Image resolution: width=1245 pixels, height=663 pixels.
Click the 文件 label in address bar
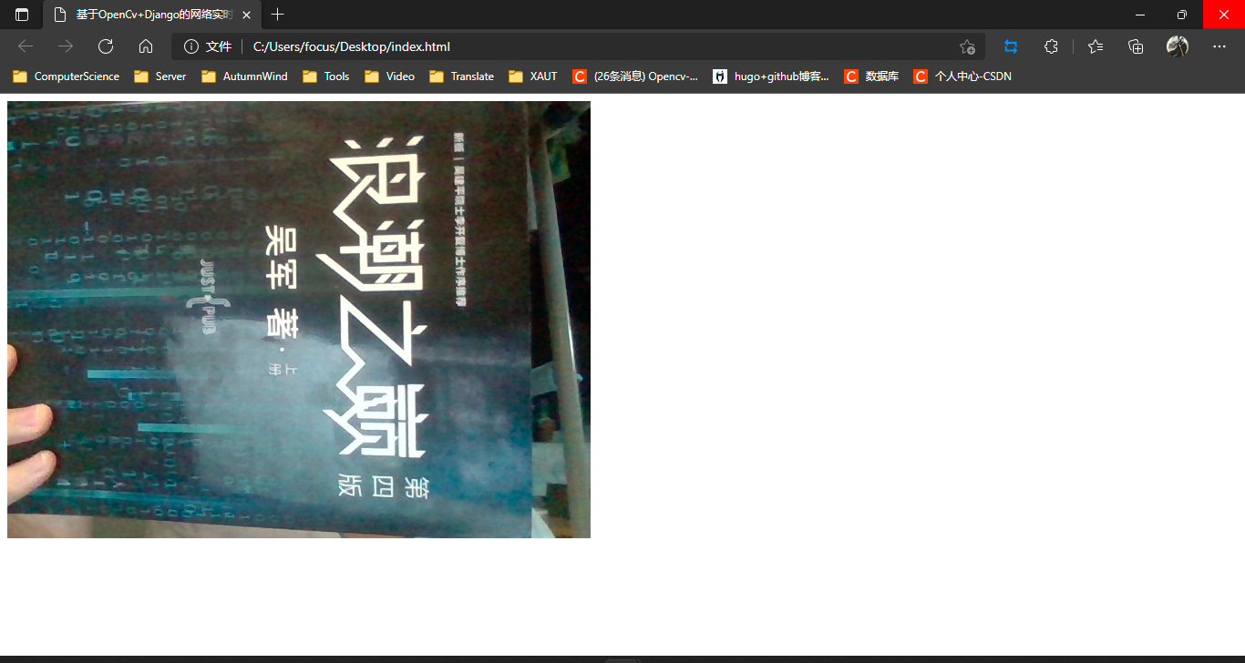click(219, 46)
